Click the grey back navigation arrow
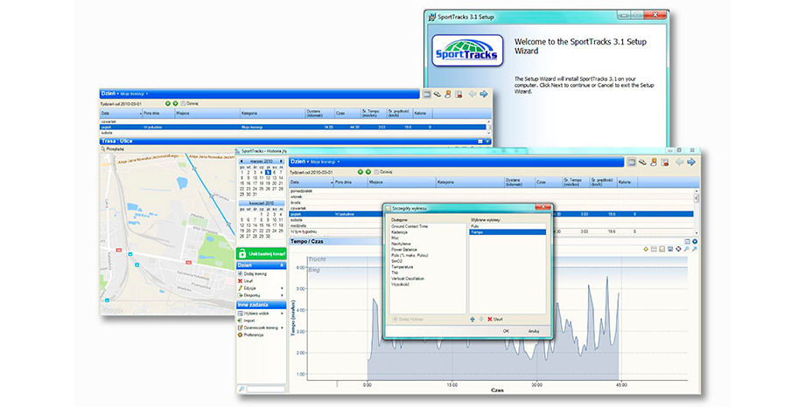805x407 pixels. (x=678, y=162)
